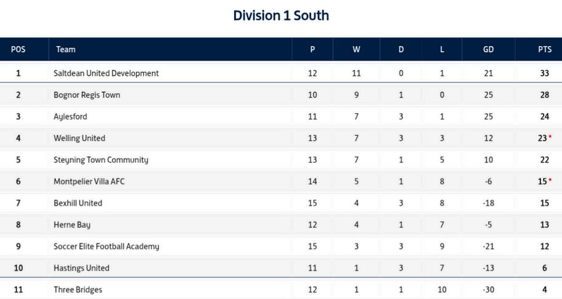
Task: Click the Saltdean United Development team name
Action: pyautogui.click(x=106, y=73)
